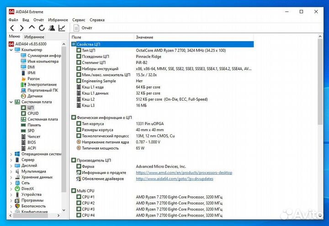The height and width of the screenshot is (226, 329).
Task: Open the amd.com processors-desktop link
Action: coord(184,172)
